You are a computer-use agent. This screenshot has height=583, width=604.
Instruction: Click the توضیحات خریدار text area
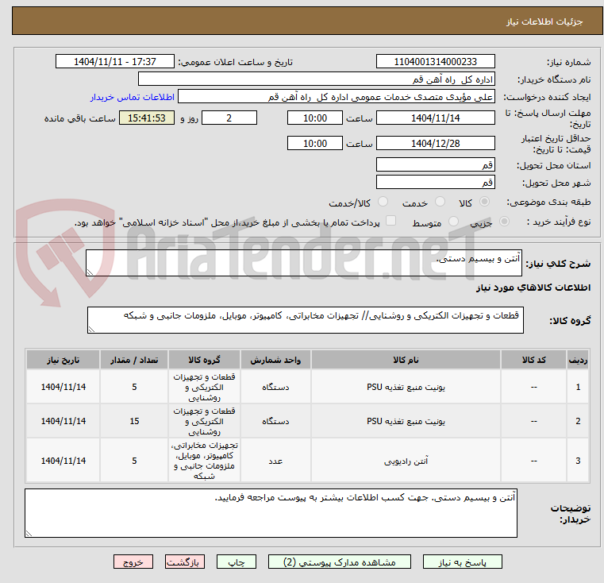[271, 513]
